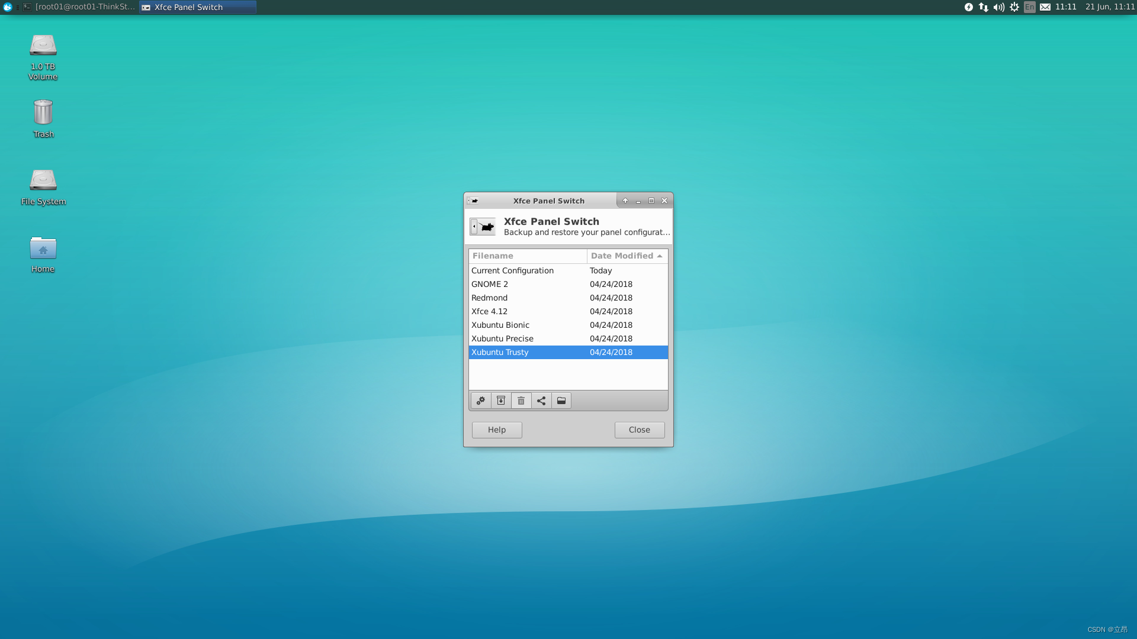Screen dimensions: 1137x639
Task: Click the Close button
Action: (x=640, y=430)
